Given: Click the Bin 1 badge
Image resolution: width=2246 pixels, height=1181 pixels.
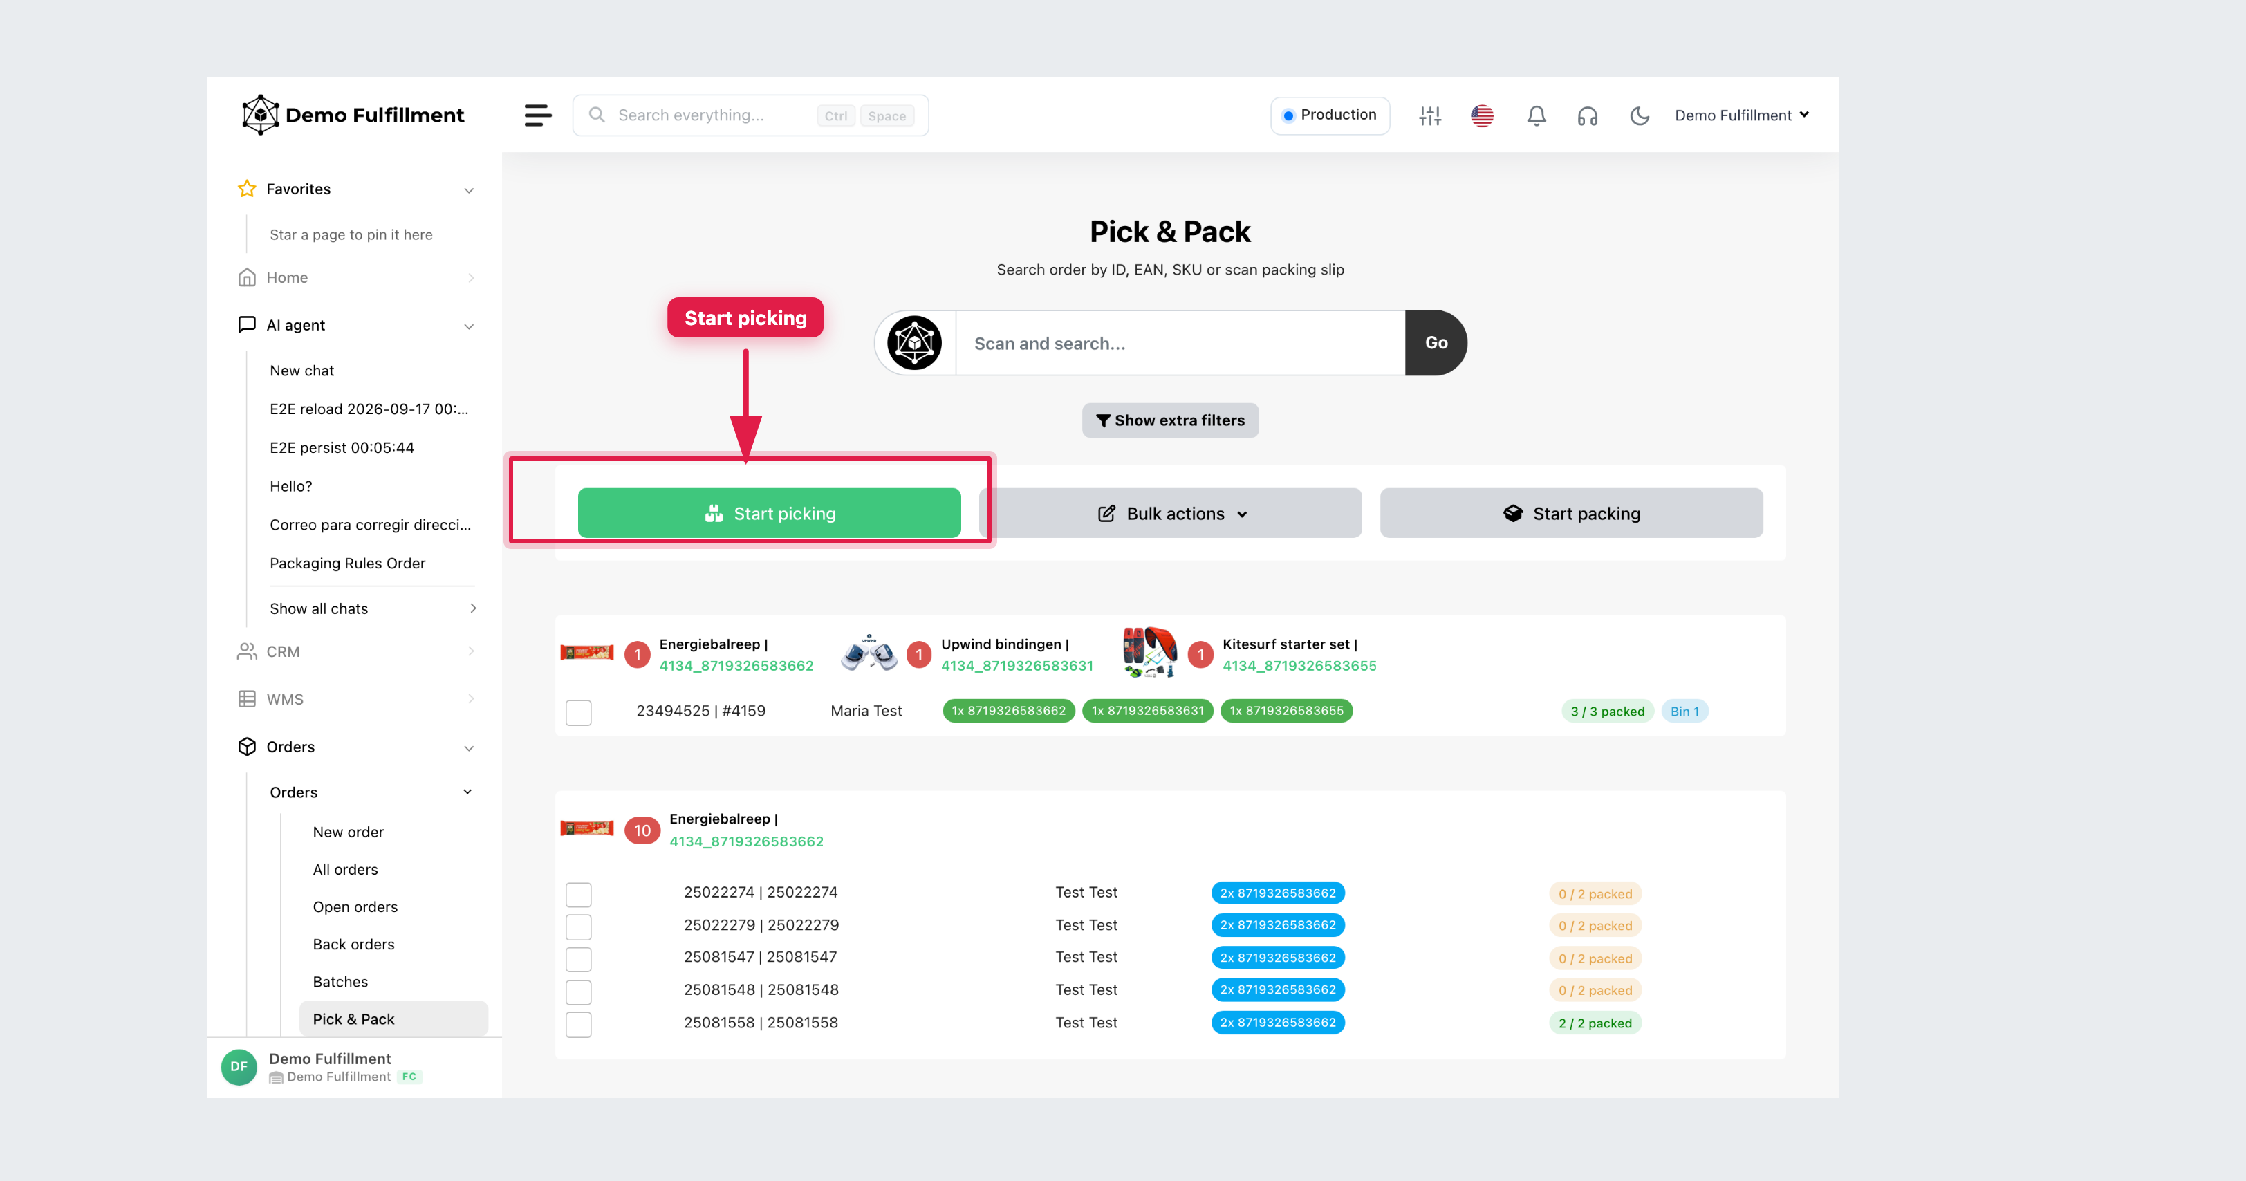Looking at the screenshot, I should pos(1684,712).
